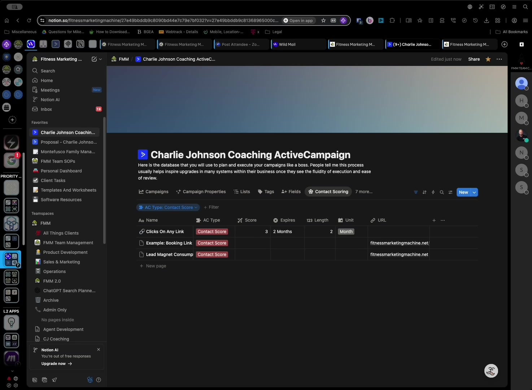
Task: Switch to the Tags view tab
Action: point(266,192)
